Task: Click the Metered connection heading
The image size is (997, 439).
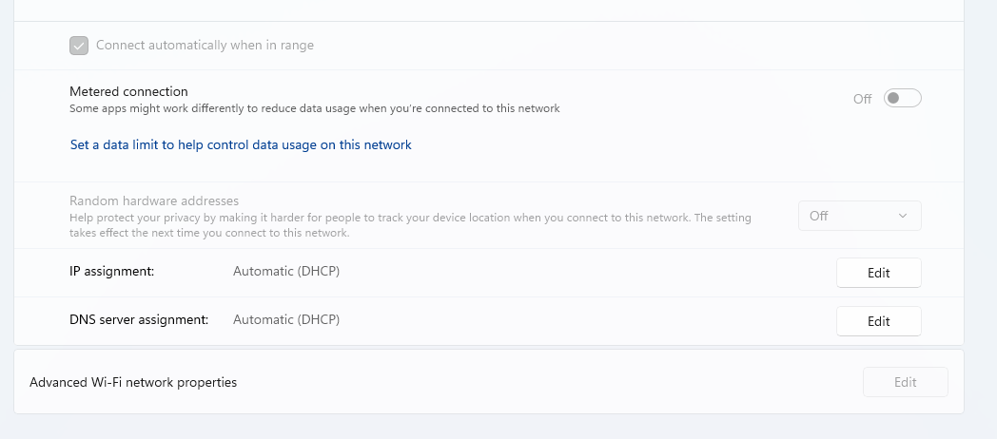Action: pyautogui.click(x=128, y=91)
